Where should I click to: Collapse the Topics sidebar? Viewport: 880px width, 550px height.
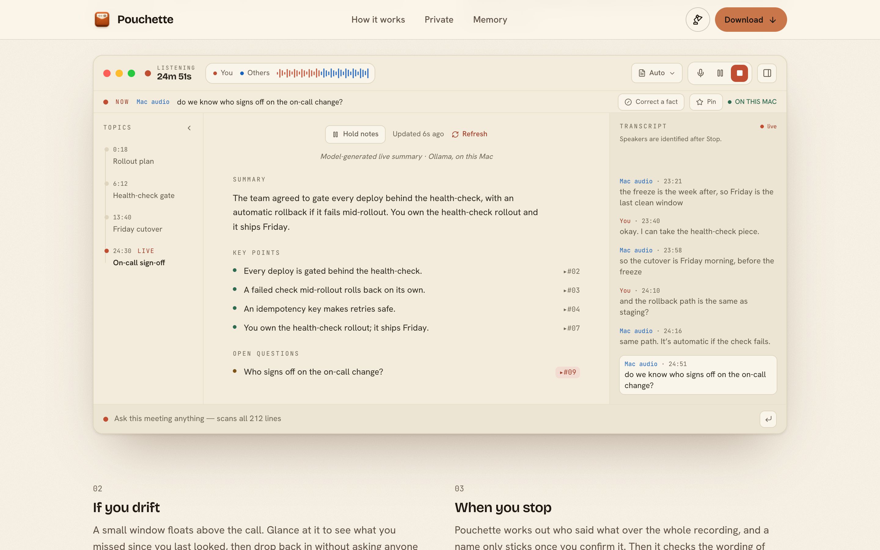[189, 128]
